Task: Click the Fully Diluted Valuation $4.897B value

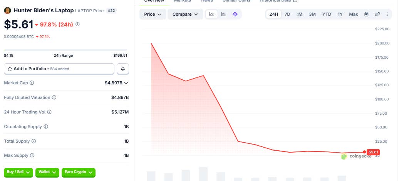Action: coord(120,97)
